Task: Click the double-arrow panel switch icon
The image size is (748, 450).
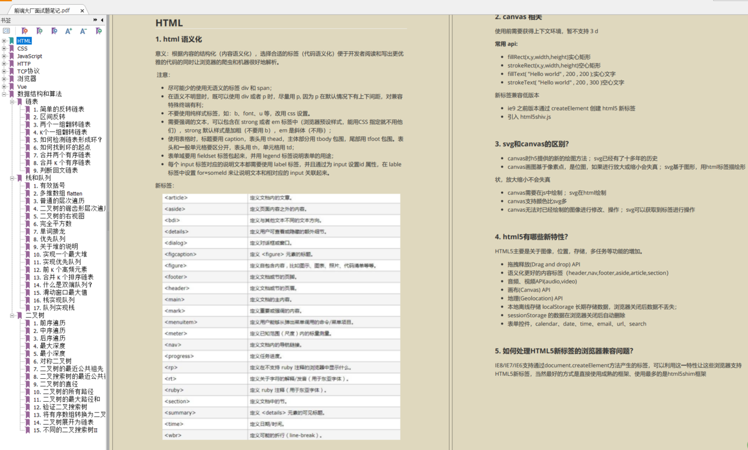Action: (95, 20)
